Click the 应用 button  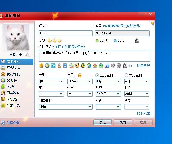coord(143,122)
